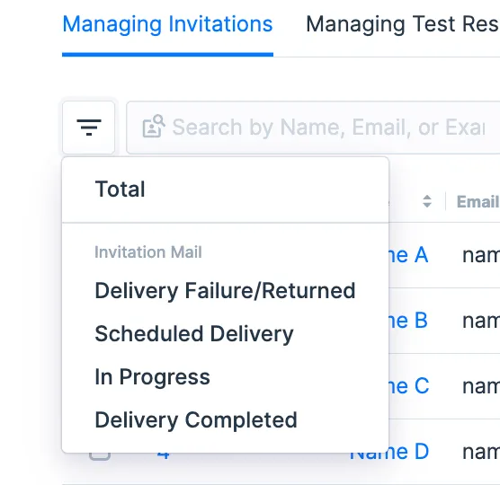Tick the checkbox in the Name D row
Viewport: 500px width, 485px height.
pos(100,456)
